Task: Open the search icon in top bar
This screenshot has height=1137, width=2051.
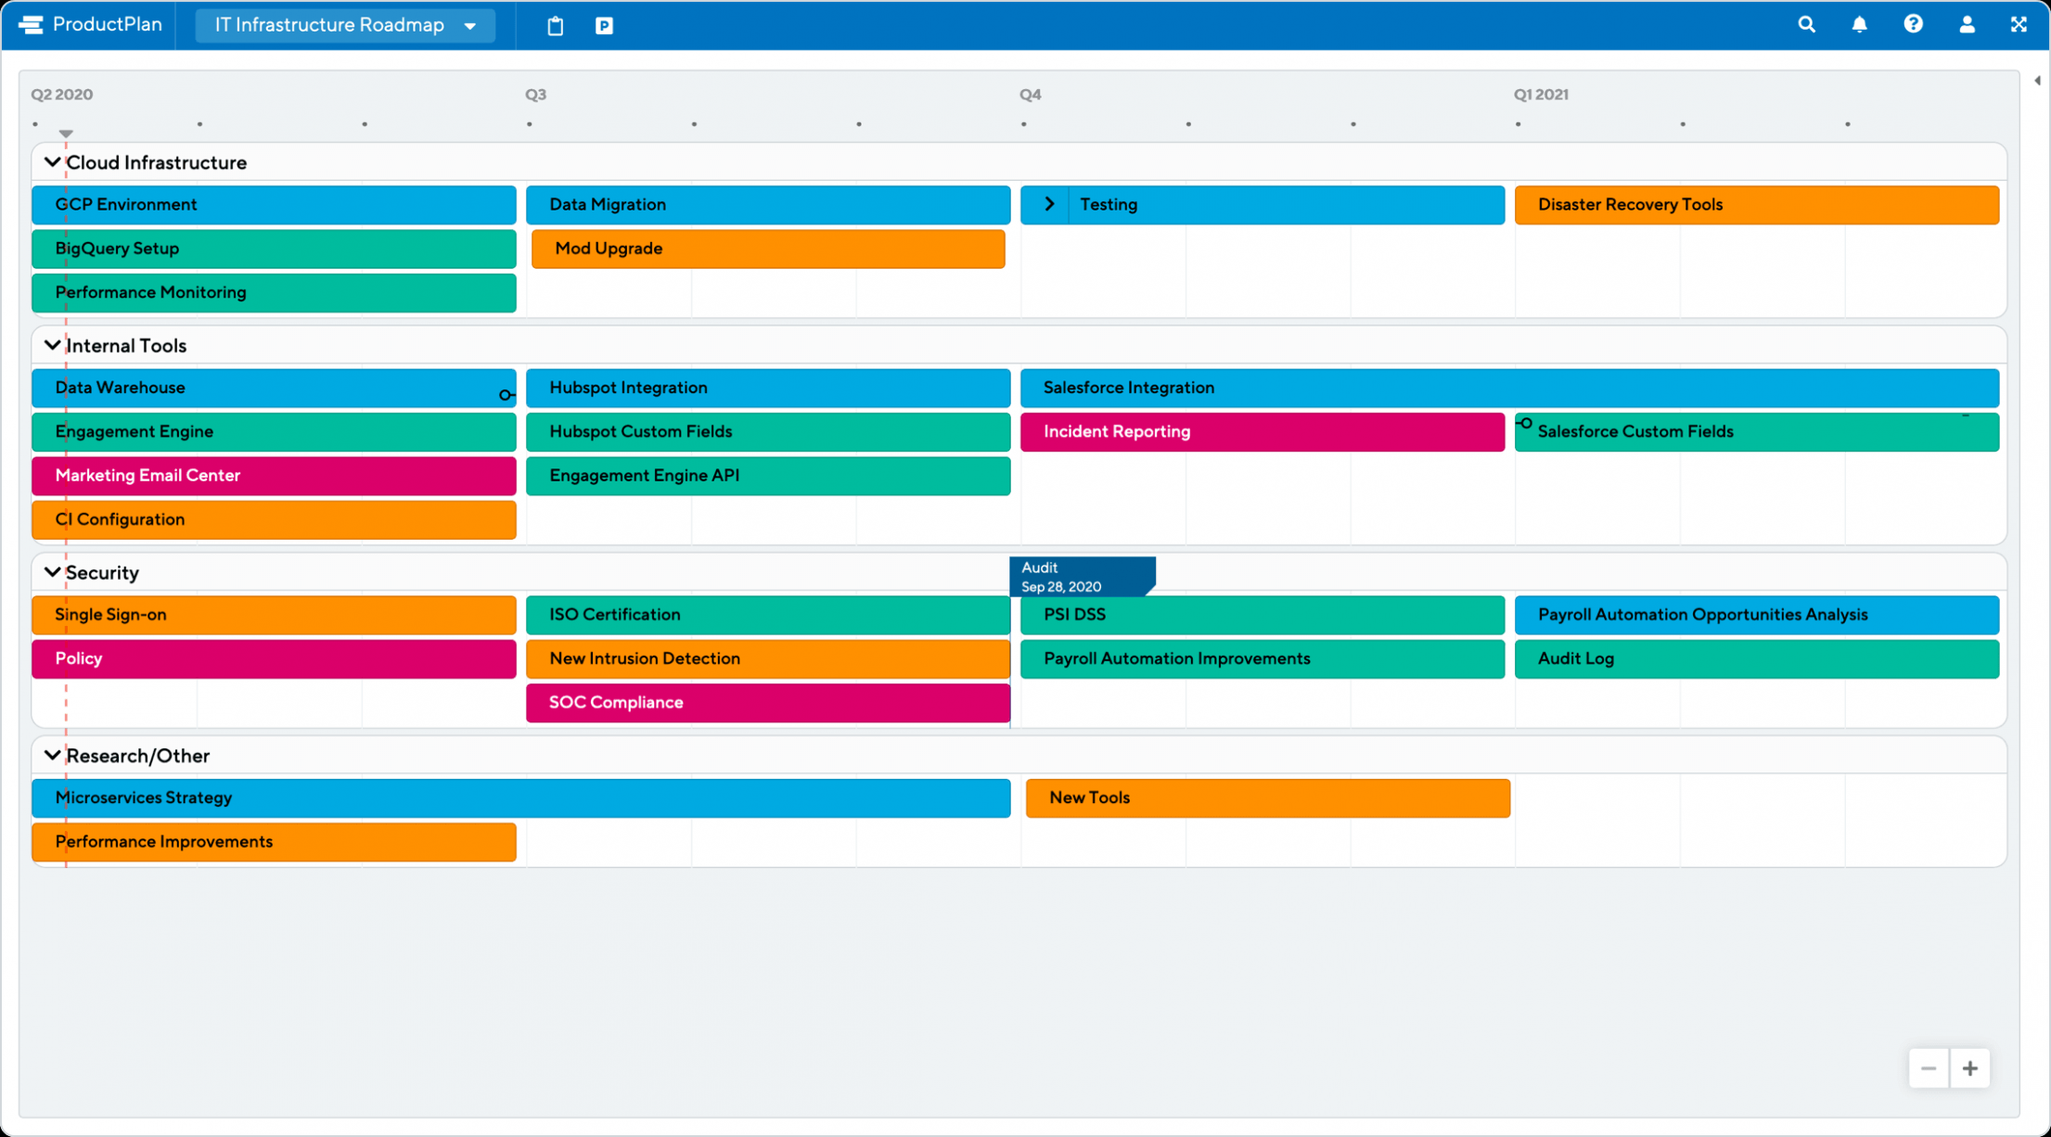Action: tap(1806, 24)
